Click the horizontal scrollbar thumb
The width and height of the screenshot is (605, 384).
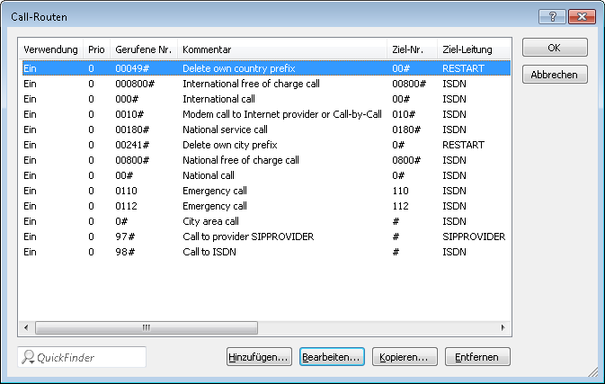coord(144,328)
